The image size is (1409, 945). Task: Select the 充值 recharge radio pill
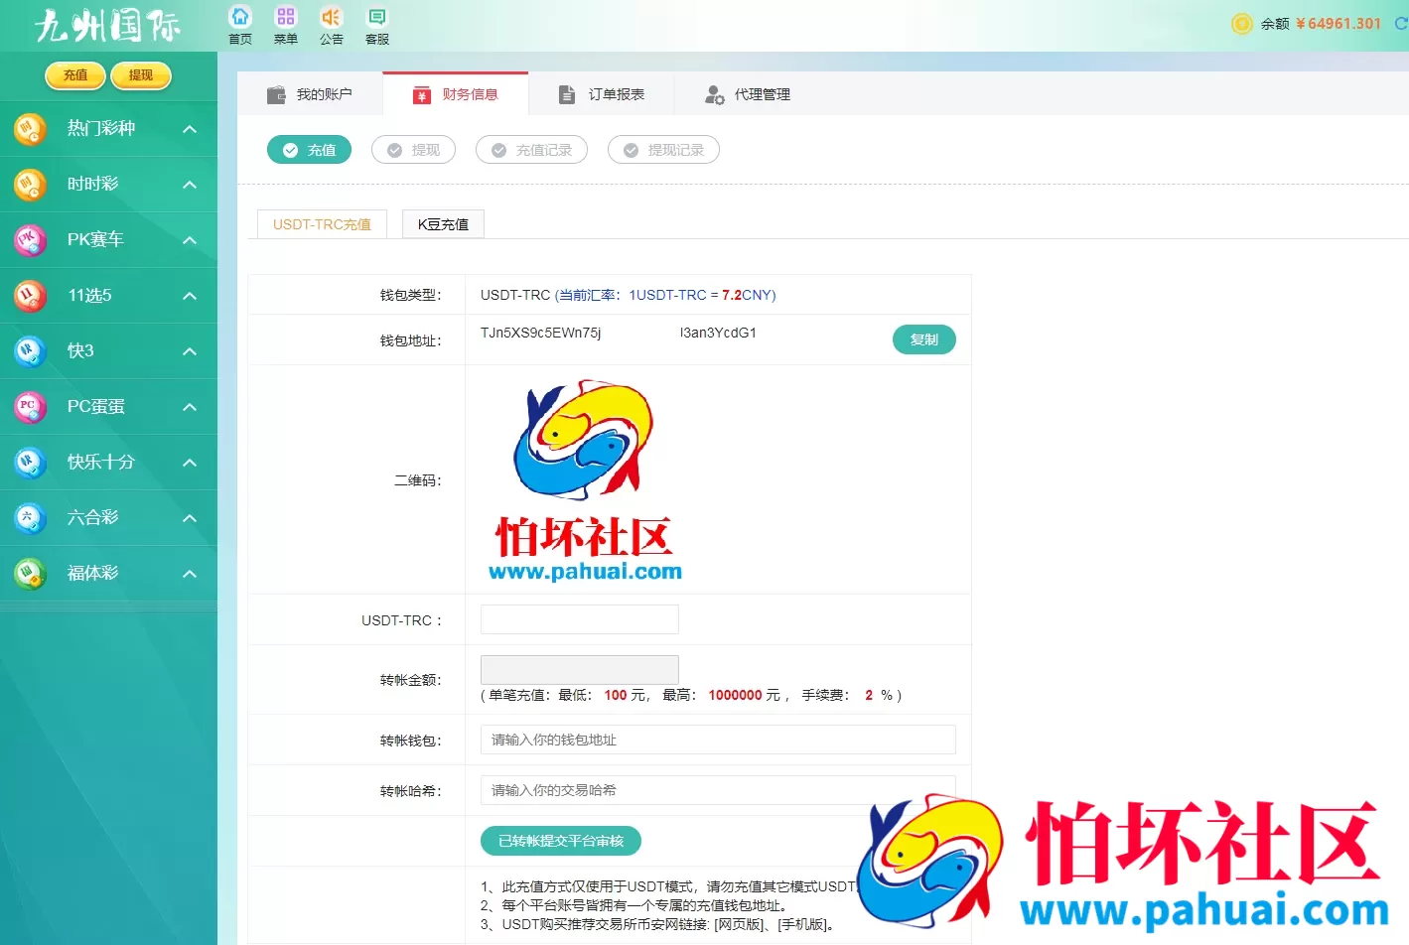click(309, 150)
